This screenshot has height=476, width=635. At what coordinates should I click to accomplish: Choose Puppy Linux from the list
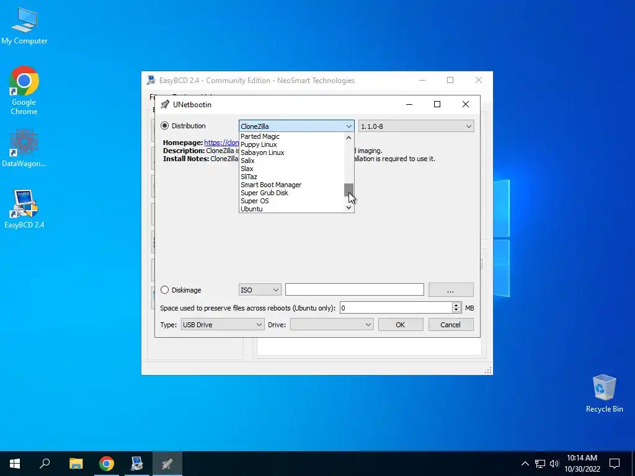click(x=291, y=144)
